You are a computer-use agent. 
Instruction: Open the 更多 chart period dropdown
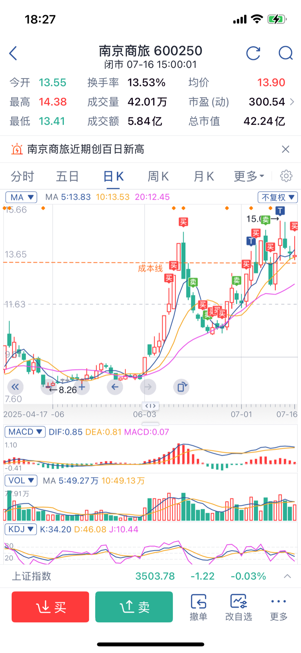click(x=249, y=176)
